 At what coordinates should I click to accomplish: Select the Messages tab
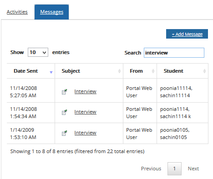click(52, 12)
